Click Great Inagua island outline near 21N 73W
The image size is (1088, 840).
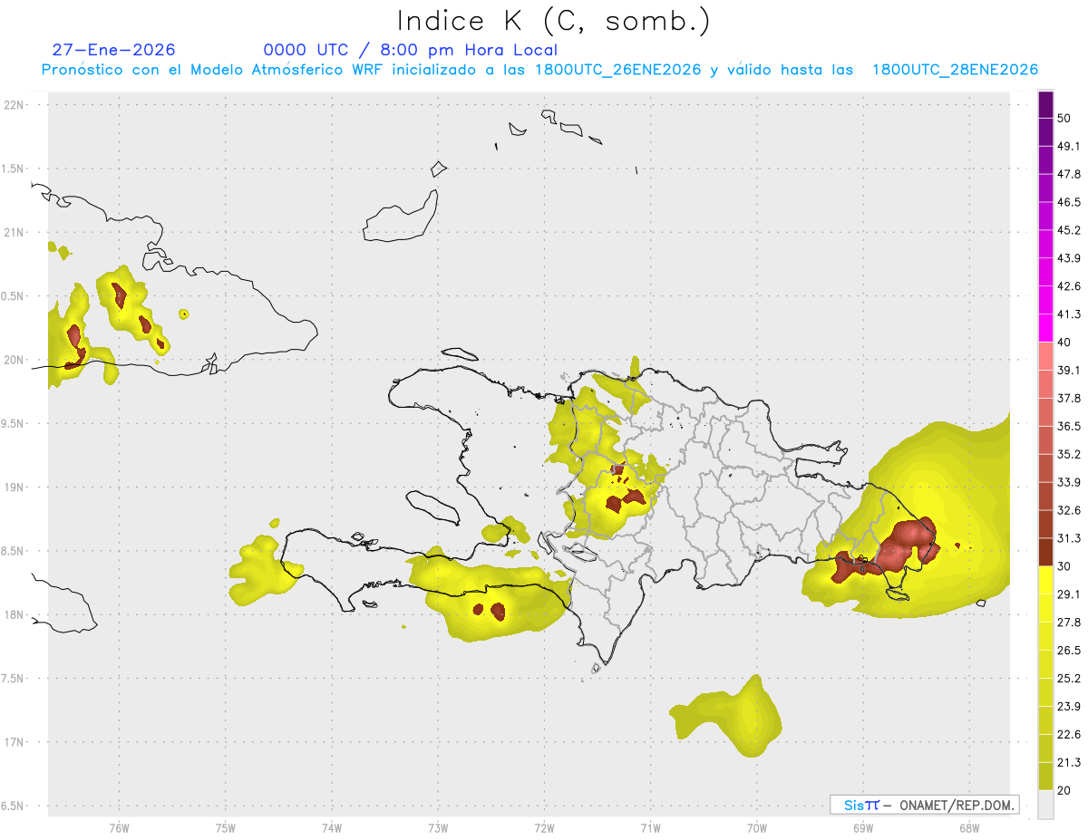coord(403,217)
